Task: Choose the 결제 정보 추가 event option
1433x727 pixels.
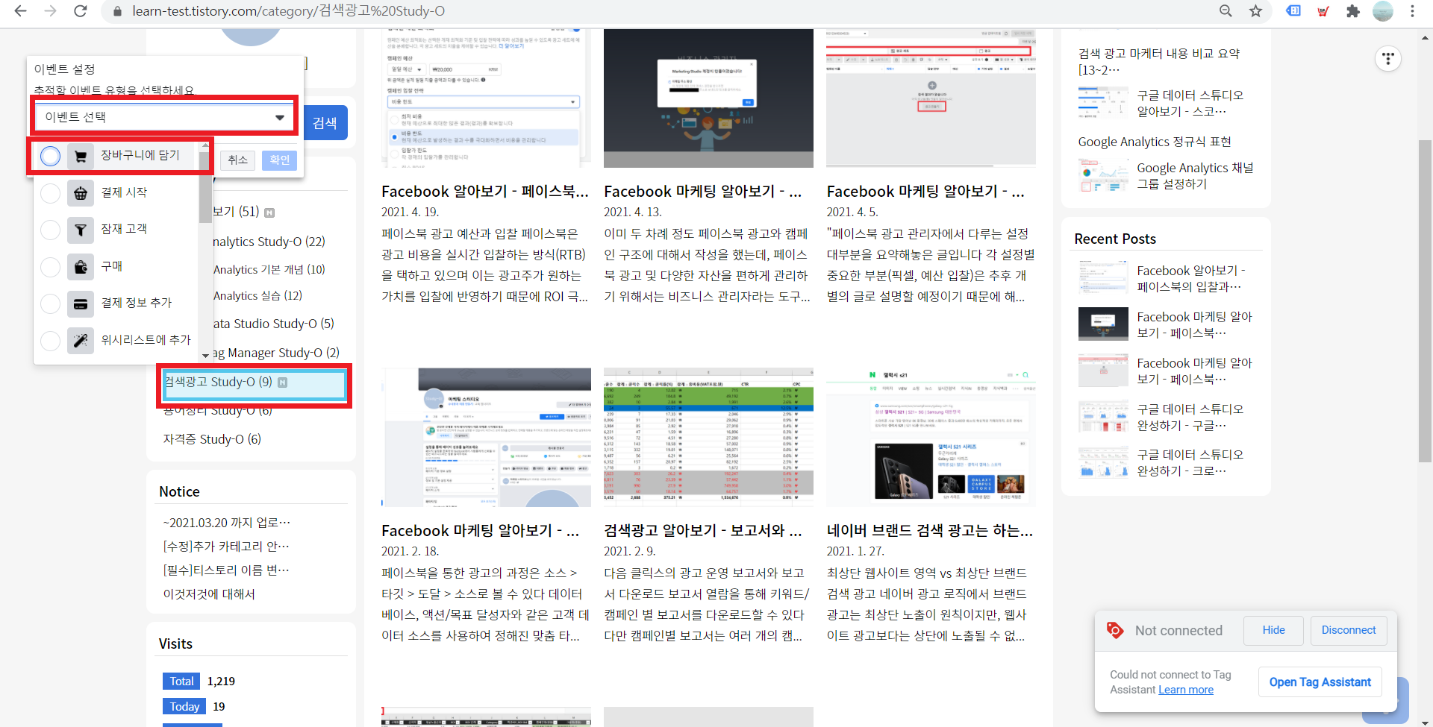Action: [x=116, y=303]
